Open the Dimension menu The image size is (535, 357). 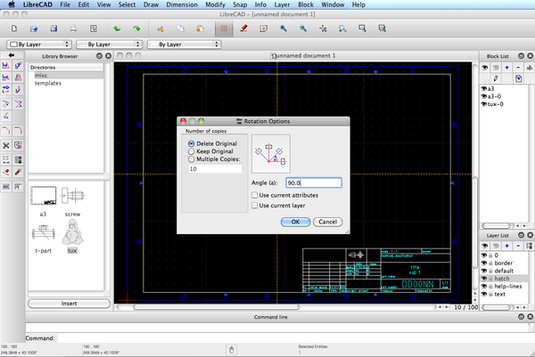[x=182, y=4]
